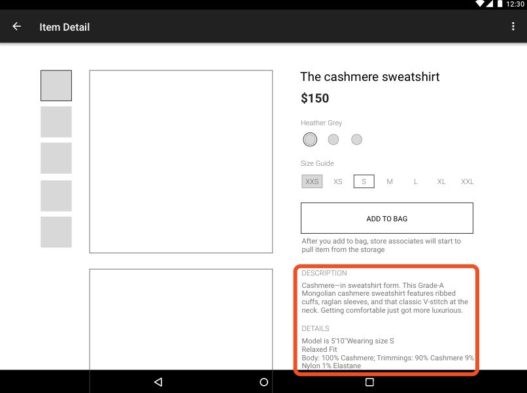Click the $150 price
527x393 pixels.
pyautogui.click(x=315, y=99)
